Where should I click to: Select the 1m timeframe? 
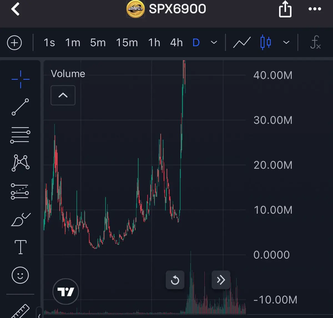pyautogui.click(x=73, y=43)
